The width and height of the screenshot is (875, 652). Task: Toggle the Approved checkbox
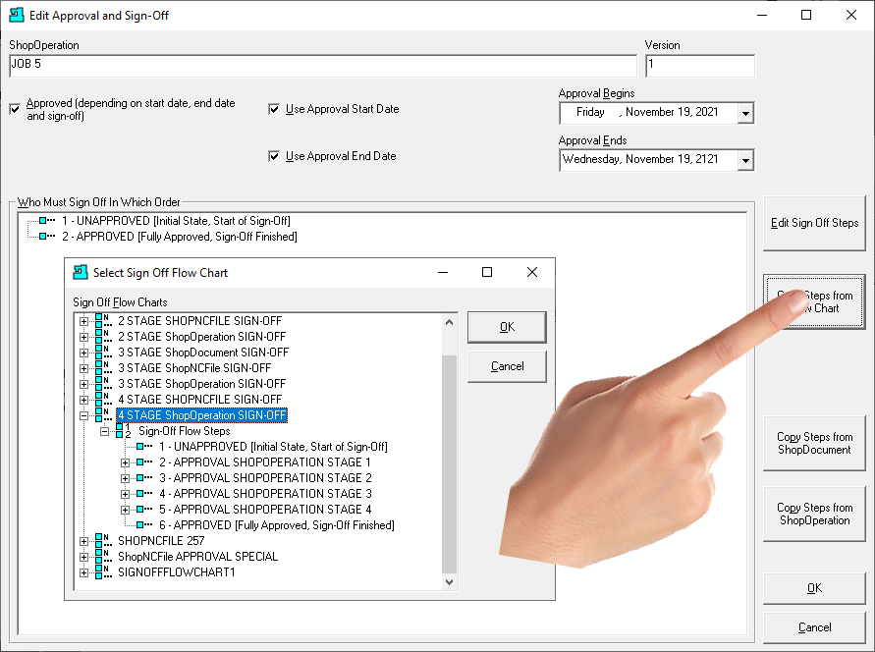point(15,109)
